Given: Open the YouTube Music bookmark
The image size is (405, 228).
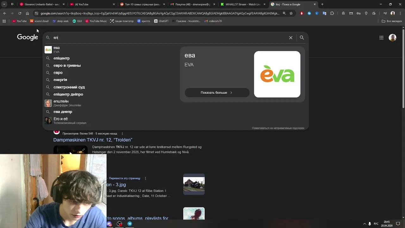Looking at the screenshot, I should 96,21.
